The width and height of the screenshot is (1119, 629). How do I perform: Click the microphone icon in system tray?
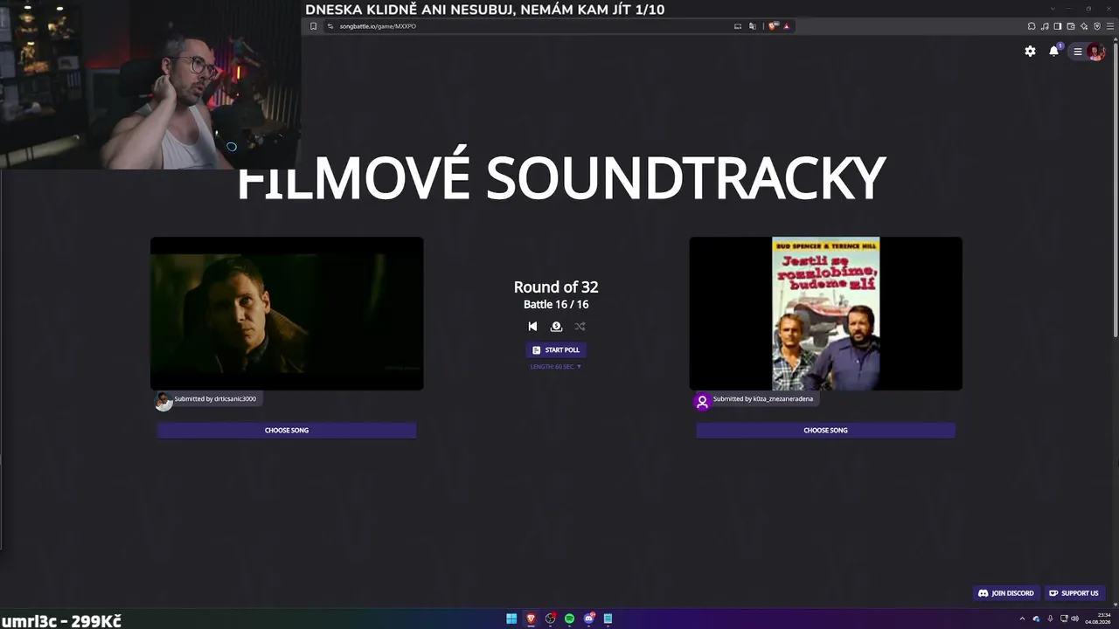click(x=1050, y=619)
